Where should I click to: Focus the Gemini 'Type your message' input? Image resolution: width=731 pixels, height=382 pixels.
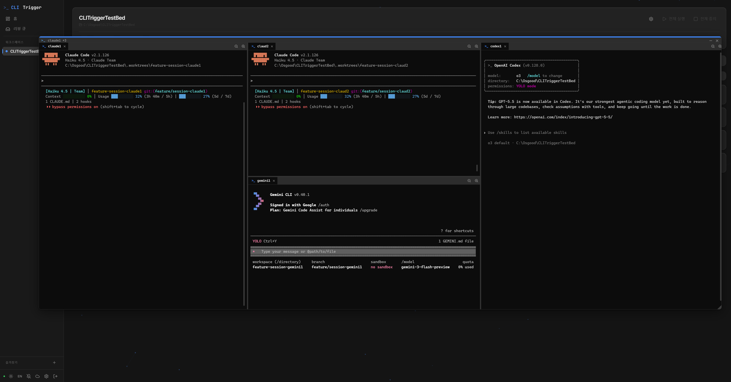tap(363, 251)
